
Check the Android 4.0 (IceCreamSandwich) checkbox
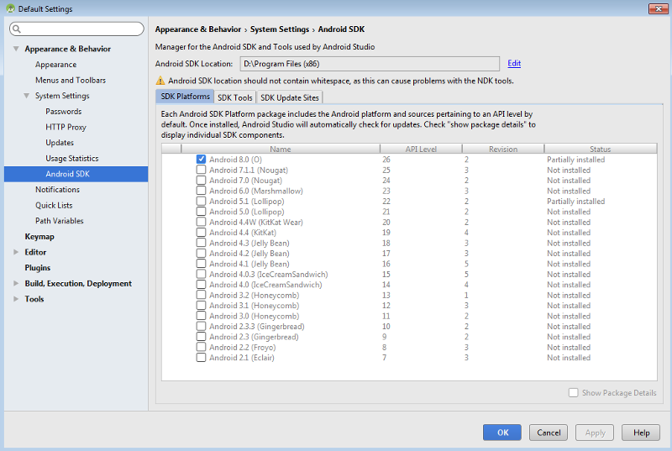tap(201, 285)
